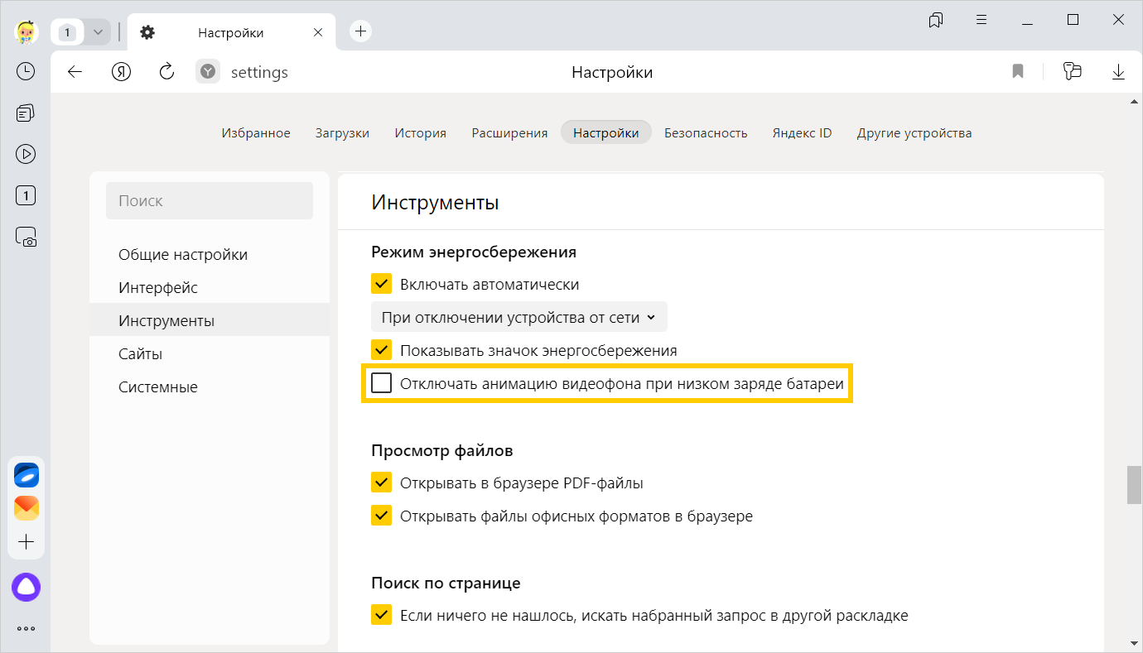Viewport: 1143px width, 653px height.
Task: Switch to the Безопасность tab
Action: (706, 133)
